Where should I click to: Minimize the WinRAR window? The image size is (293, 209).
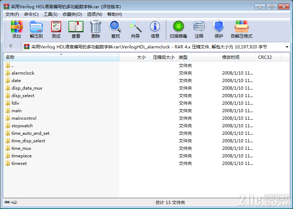tap(260, 7)
